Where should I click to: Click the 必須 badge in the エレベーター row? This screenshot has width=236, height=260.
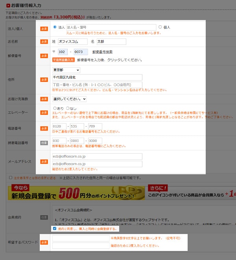pos(44,112)
